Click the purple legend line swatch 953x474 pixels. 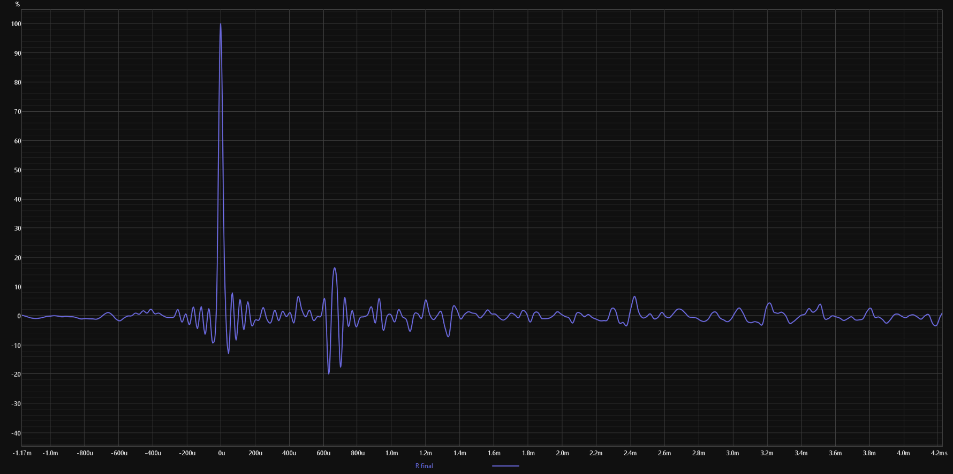(x=505, y=466)
